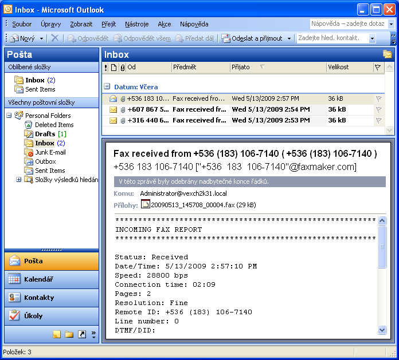Open the Nápověda menu

coord(194,24)
